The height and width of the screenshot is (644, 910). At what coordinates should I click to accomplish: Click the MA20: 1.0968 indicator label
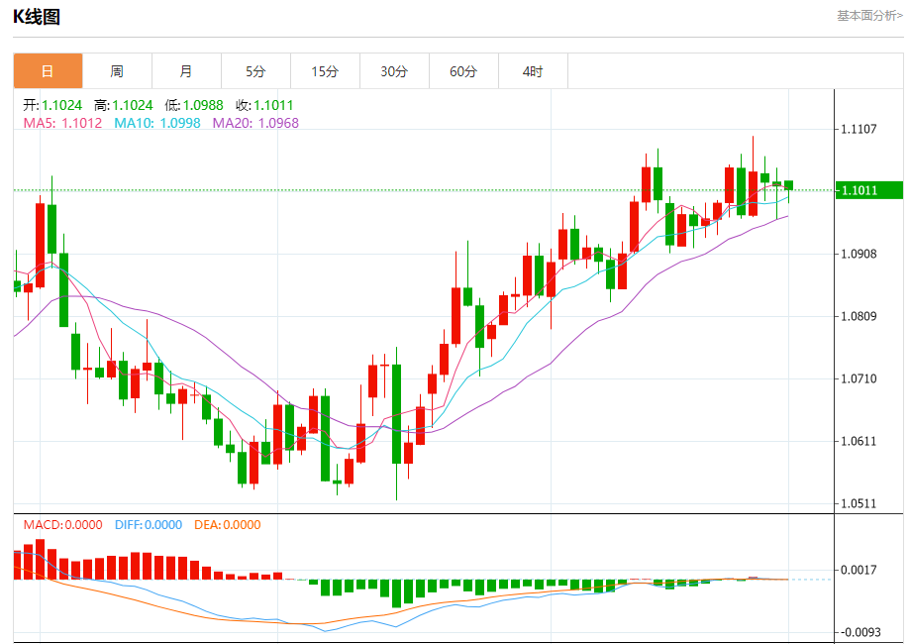click(x=255, y=123)
